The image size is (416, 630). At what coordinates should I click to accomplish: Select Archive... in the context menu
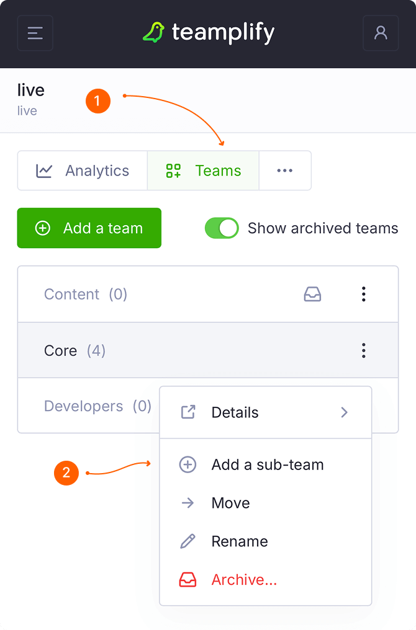click(x=244, y=580)
